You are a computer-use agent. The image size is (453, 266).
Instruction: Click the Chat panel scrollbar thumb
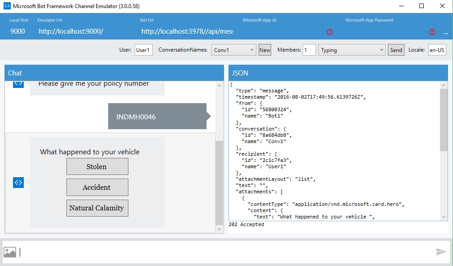coord(219,183)
